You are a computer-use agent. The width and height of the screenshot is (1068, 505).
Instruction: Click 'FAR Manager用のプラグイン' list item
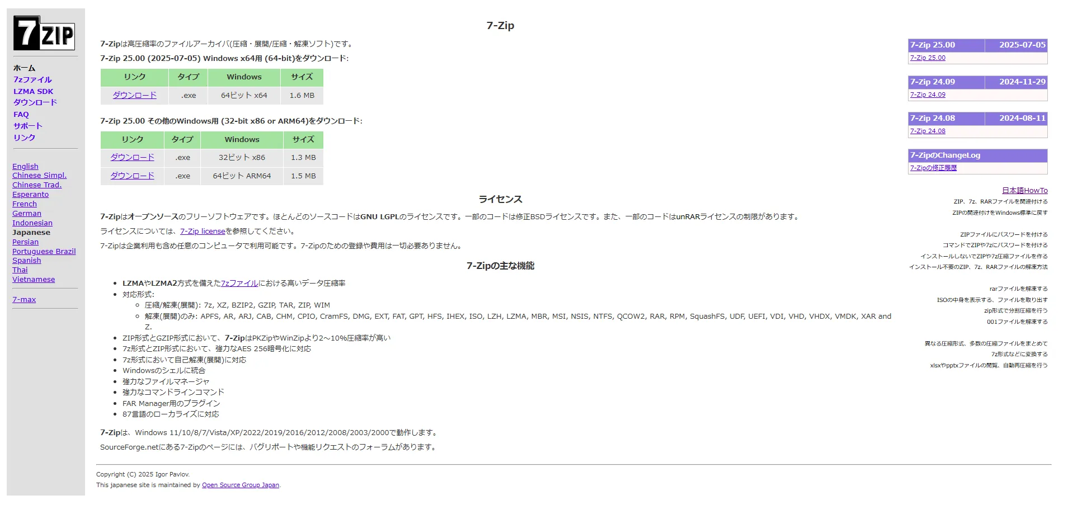pos(171,403)
